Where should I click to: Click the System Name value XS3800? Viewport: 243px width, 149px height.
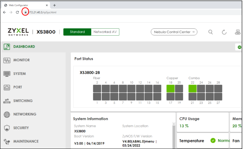coord(80,131)
